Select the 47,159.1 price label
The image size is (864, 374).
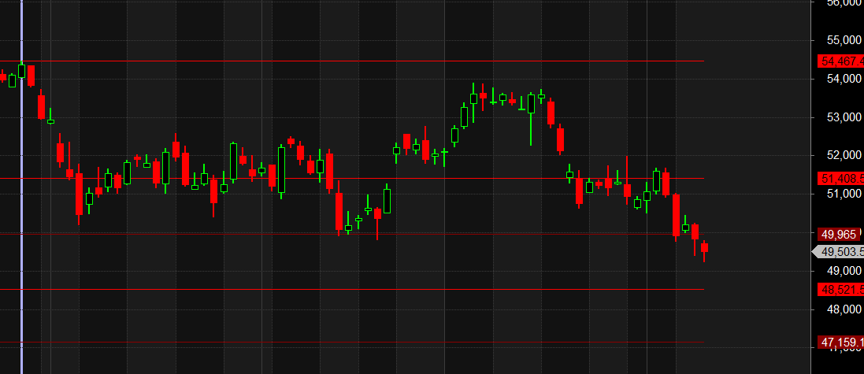pos(841,343)
